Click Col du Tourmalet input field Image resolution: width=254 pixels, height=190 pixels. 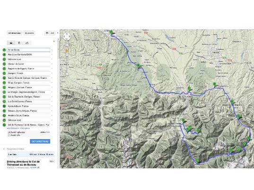28,97
